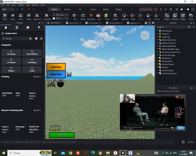Choose the Select tool

coord(5,17)
